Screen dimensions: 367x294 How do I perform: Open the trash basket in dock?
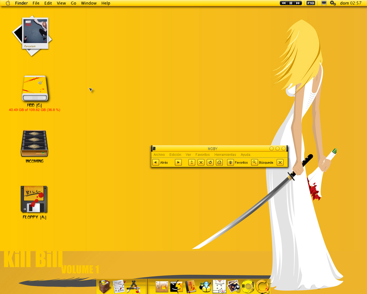pos(104,287)
